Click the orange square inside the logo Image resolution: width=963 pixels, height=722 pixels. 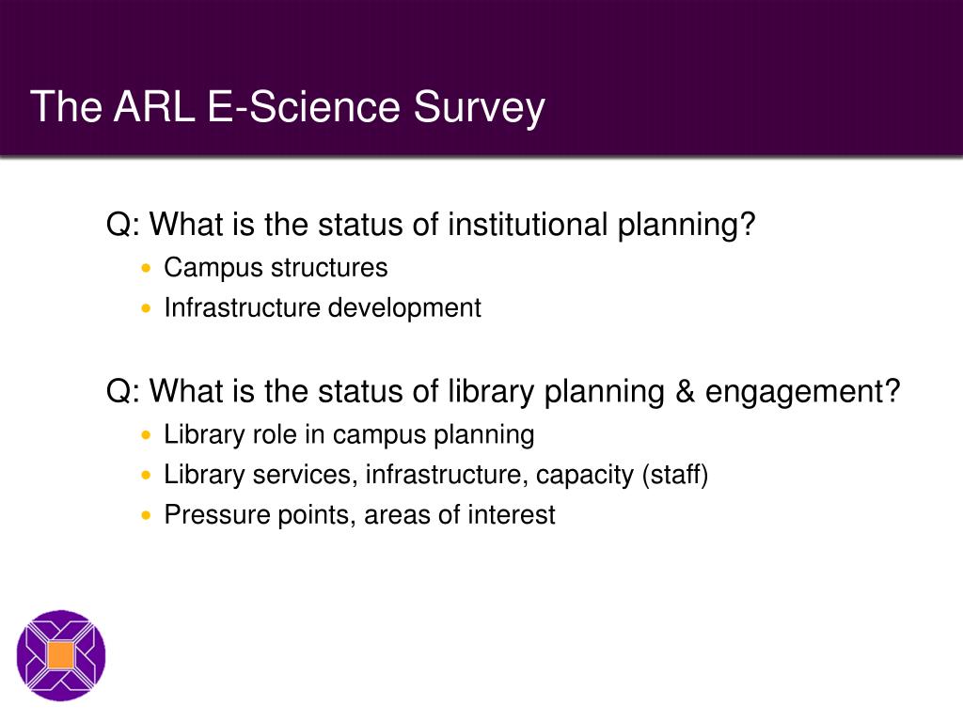click(61, 655)
